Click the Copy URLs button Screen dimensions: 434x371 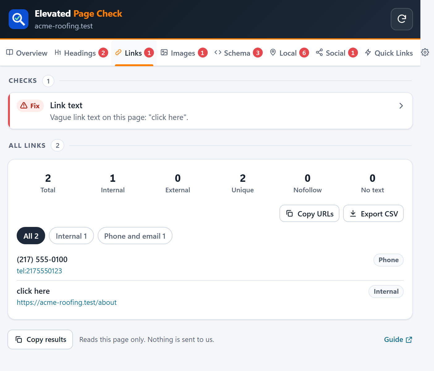tap(309, 213)
